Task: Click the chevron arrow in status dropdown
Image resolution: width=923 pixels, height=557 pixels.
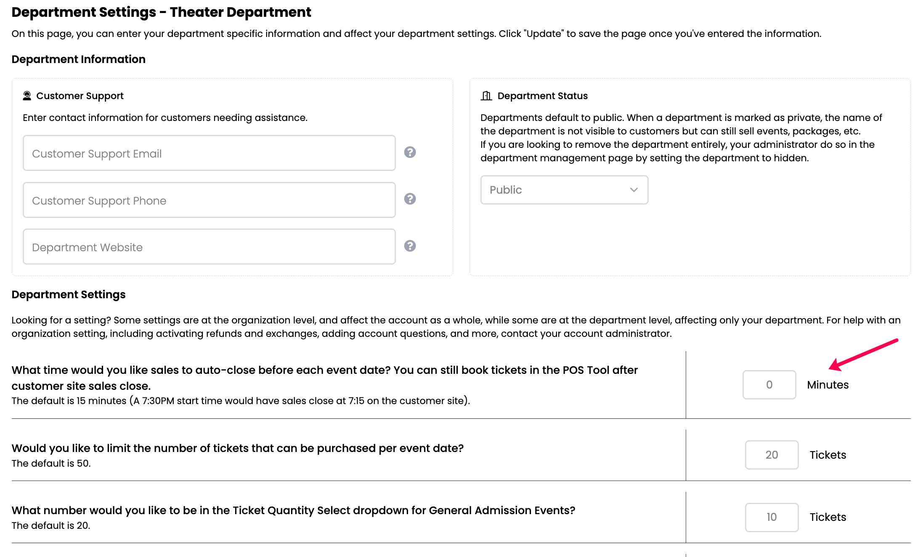Action: click(634, 190)
